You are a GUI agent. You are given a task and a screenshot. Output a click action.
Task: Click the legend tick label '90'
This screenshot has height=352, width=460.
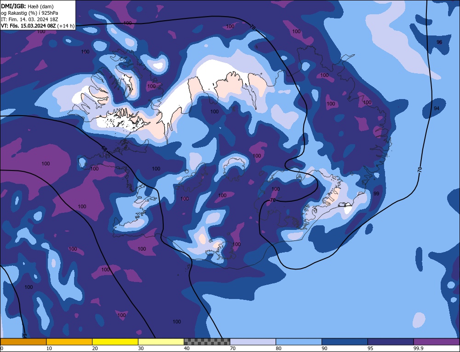[x=324, y=348]
